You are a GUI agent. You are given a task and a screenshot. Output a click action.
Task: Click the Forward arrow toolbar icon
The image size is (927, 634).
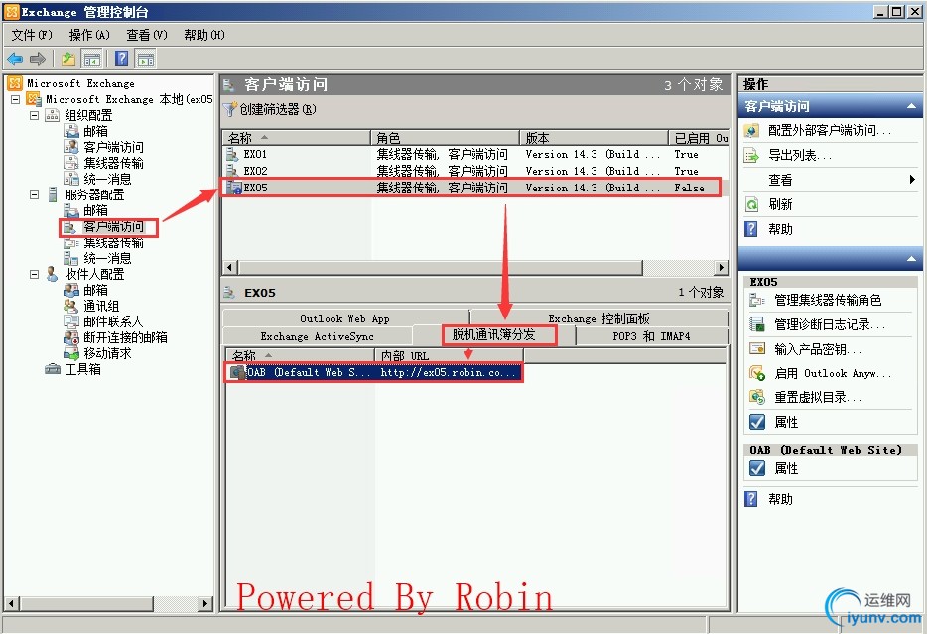coord(38,59)
